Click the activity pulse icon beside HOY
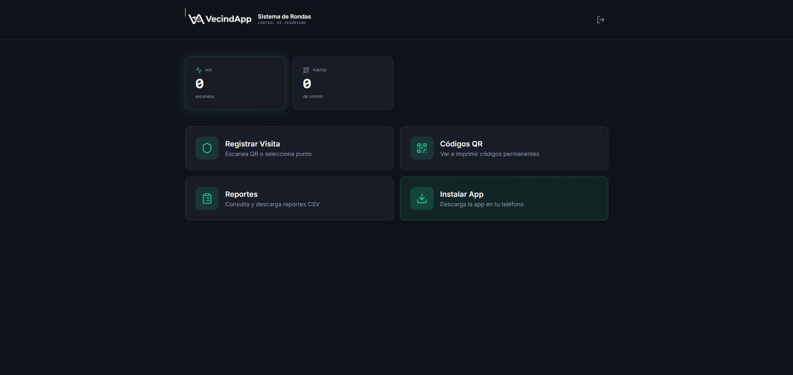This screenshot has height=375, width=793. pos(199,70)
